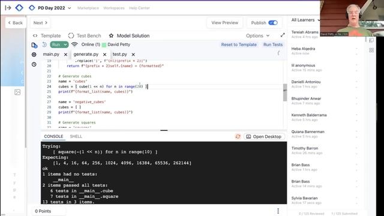This screenshot has height=216, width=384.
Task: Switch to the CONSOLE tab
Action: pyautogui.click(x=53, y=136)
